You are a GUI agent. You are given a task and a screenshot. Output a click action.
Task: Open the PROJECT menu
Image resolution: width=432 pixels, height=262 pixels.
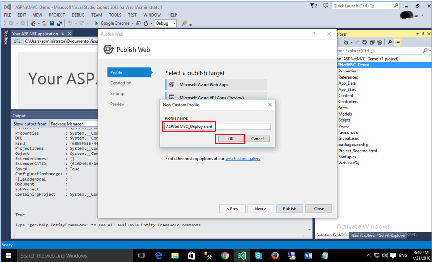pyautogui.click(x=57, y=15)
